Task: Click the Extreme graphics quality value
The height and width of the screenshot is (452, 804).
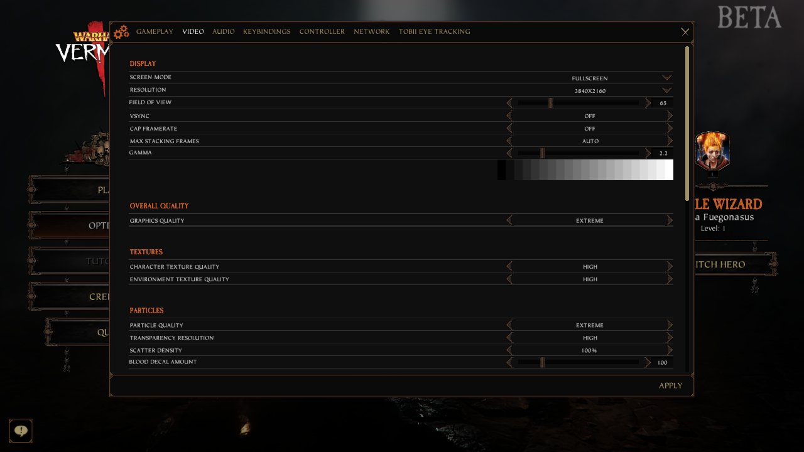Action: click(x=590, y=221)
